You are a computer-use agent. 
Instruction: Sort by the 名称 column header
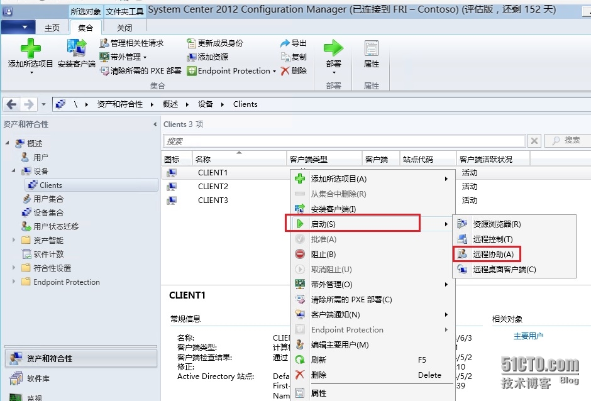(x=239, y=159)
